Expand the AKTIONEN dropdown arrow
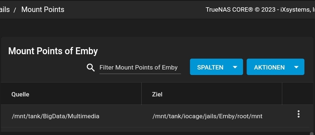This screenshot has width=315, height=135. 296,67
